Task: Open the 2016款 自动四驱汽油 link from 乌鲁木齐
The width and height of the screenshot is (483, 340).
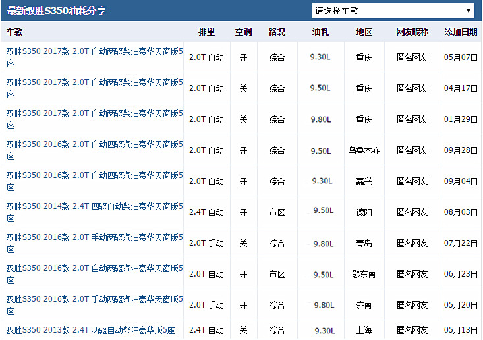Action: (x=95, y=150)
